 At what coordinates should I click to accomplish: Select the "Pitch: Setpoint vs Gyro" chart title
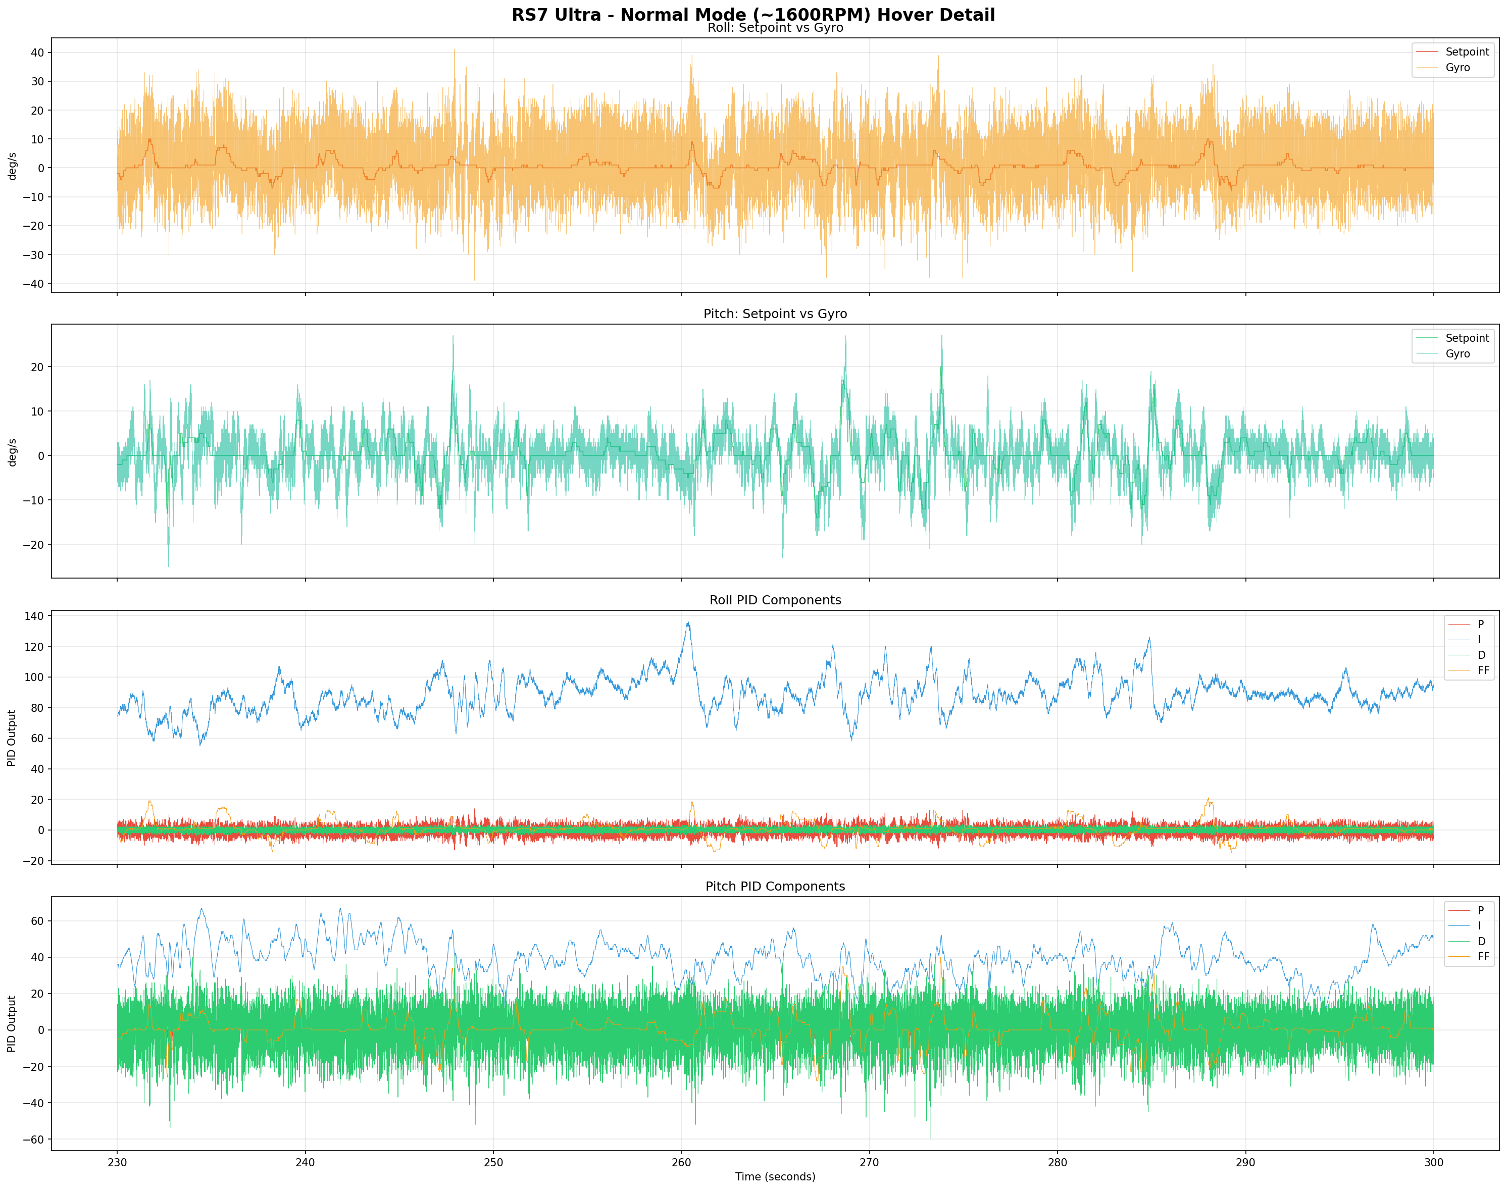point(775,314)
